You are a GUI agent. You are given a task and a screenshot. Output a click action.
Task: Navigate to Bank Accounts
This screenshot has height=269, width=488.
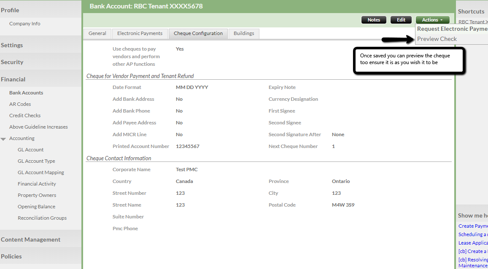point(26,93)
